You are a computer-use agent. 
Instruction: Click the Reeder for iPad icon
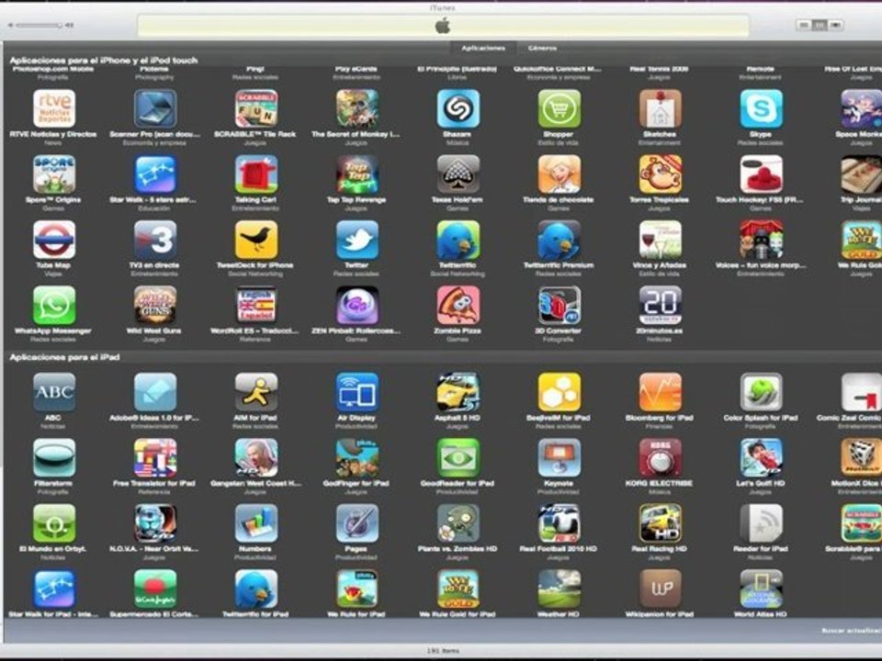[x=761, y=523]
